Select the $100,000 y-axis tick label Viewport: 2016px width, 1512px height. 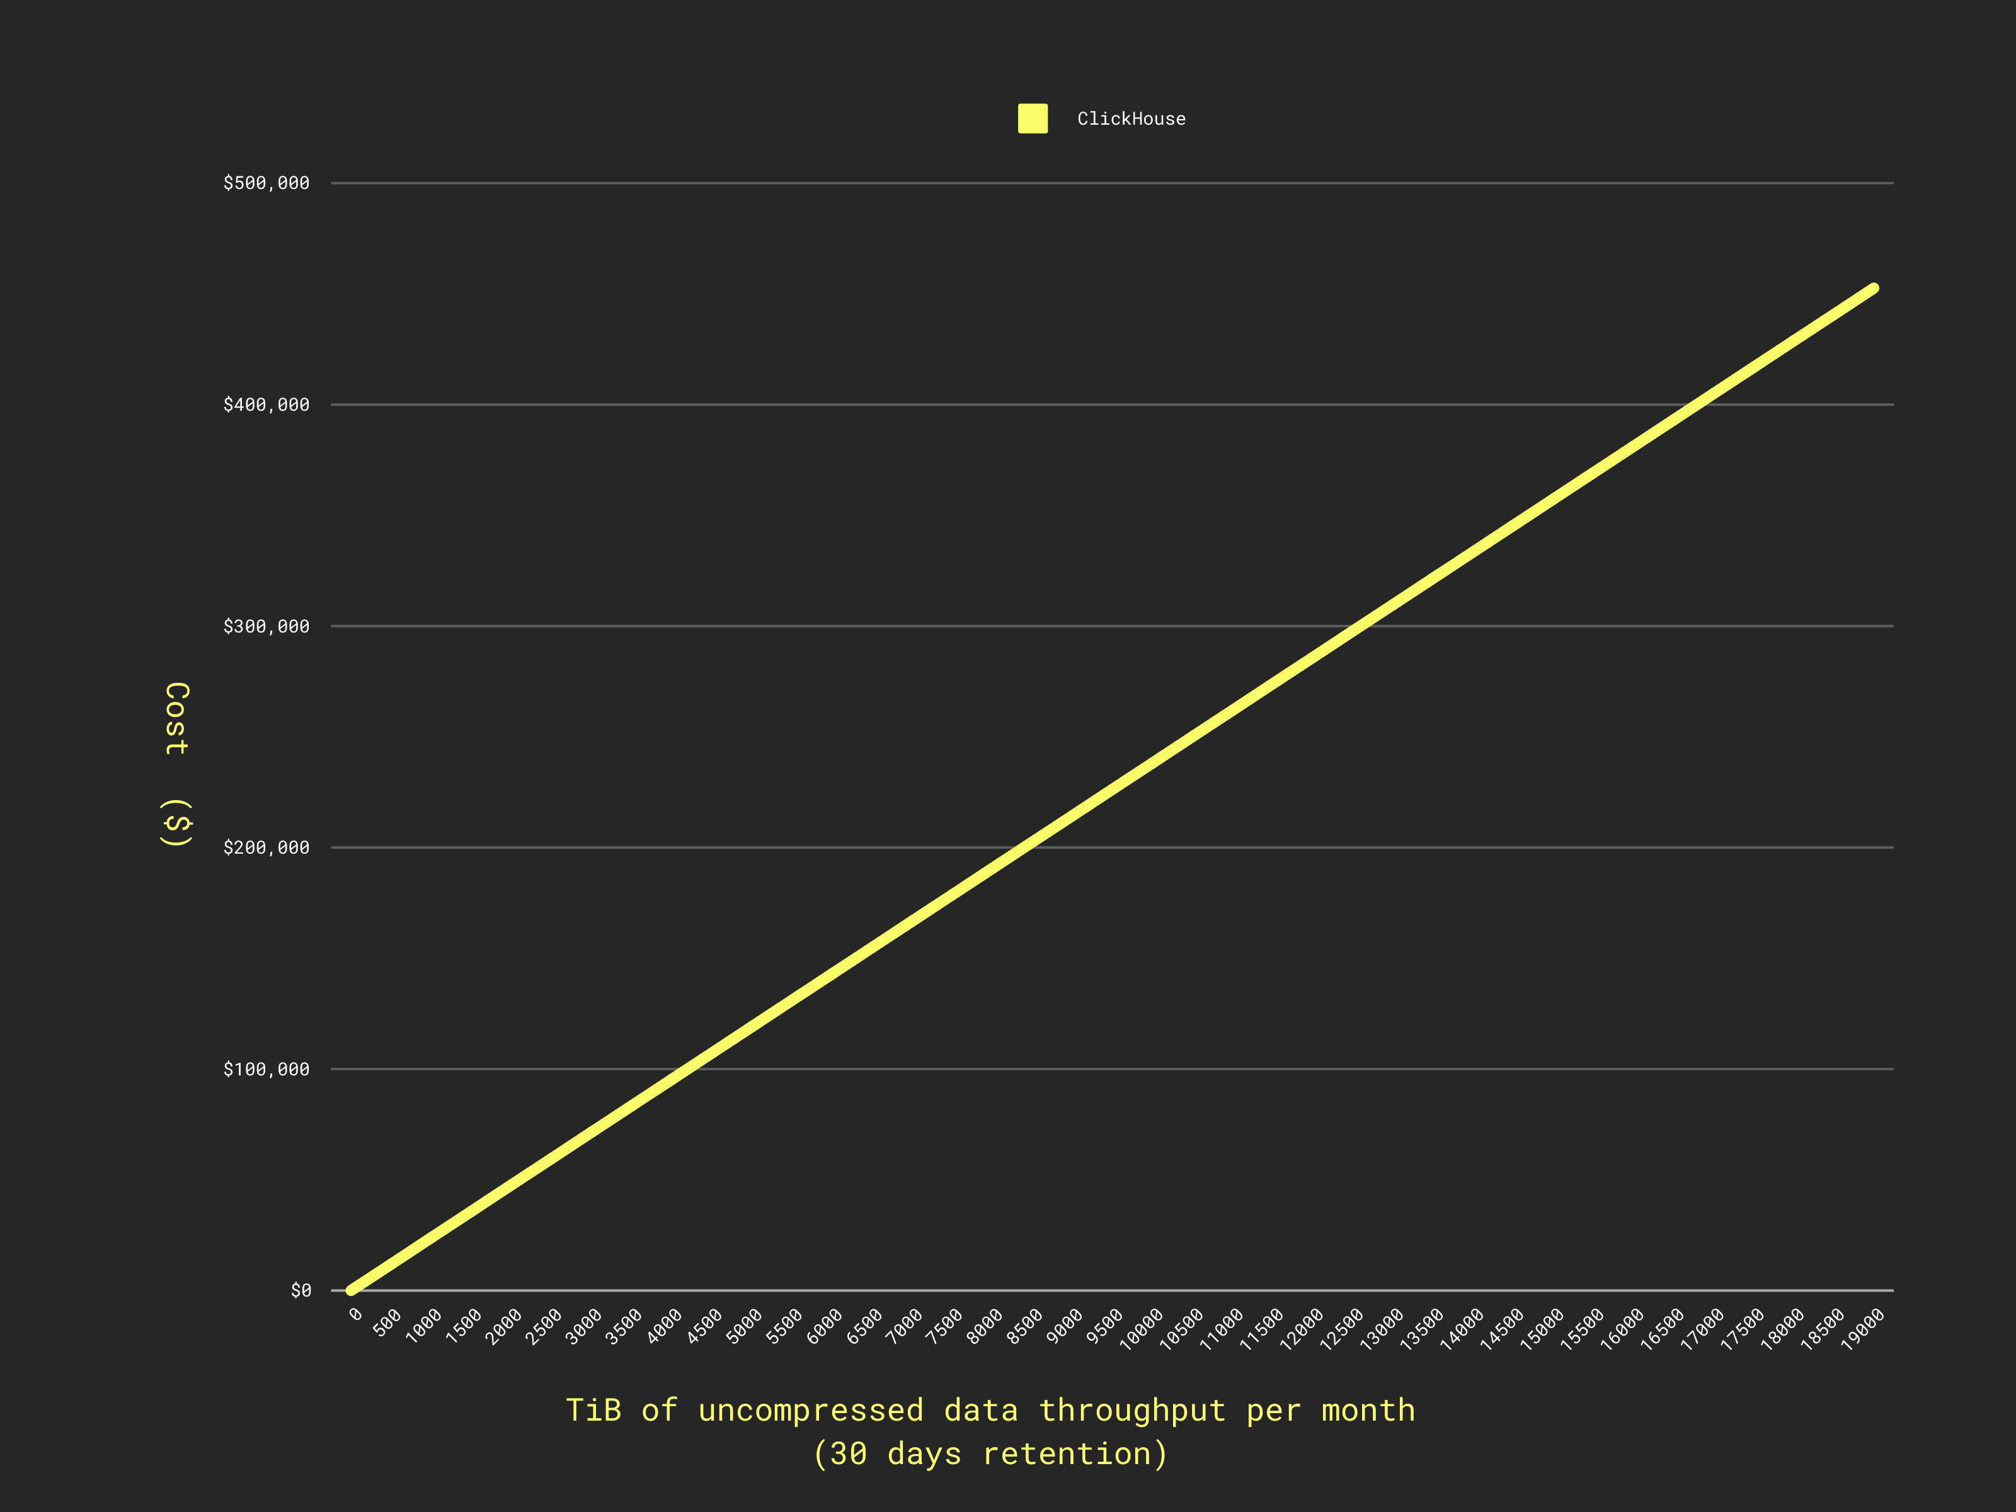pyautogui.click(x=266, y=1069)
